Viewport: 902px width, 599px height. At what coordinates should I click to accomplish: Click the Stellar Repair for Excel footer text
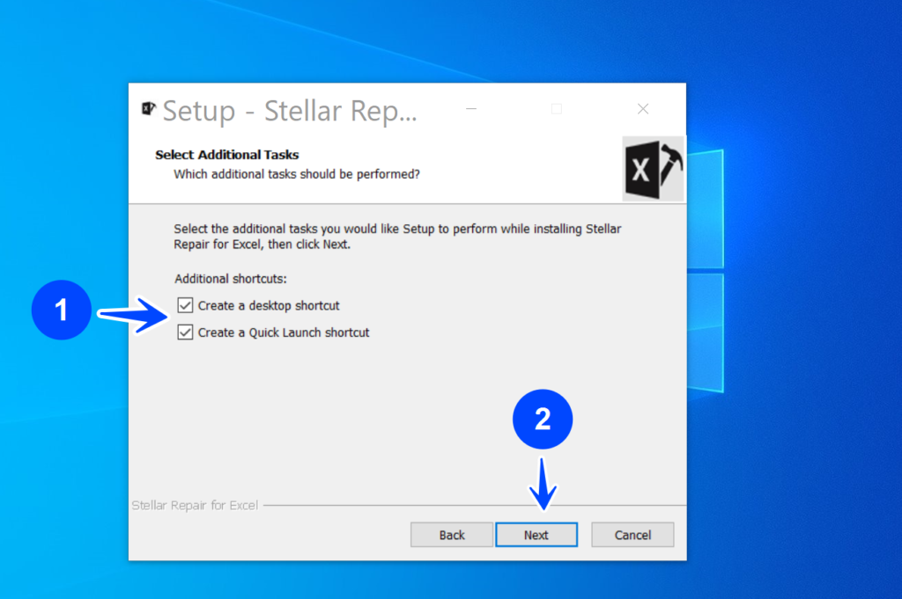[x=196, y=505]
